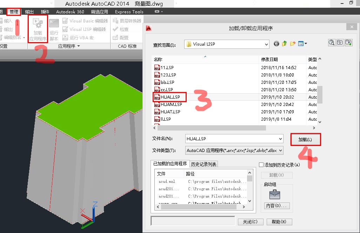Open the Views dropdown arrow
The image size is (360, 233).
305,43
